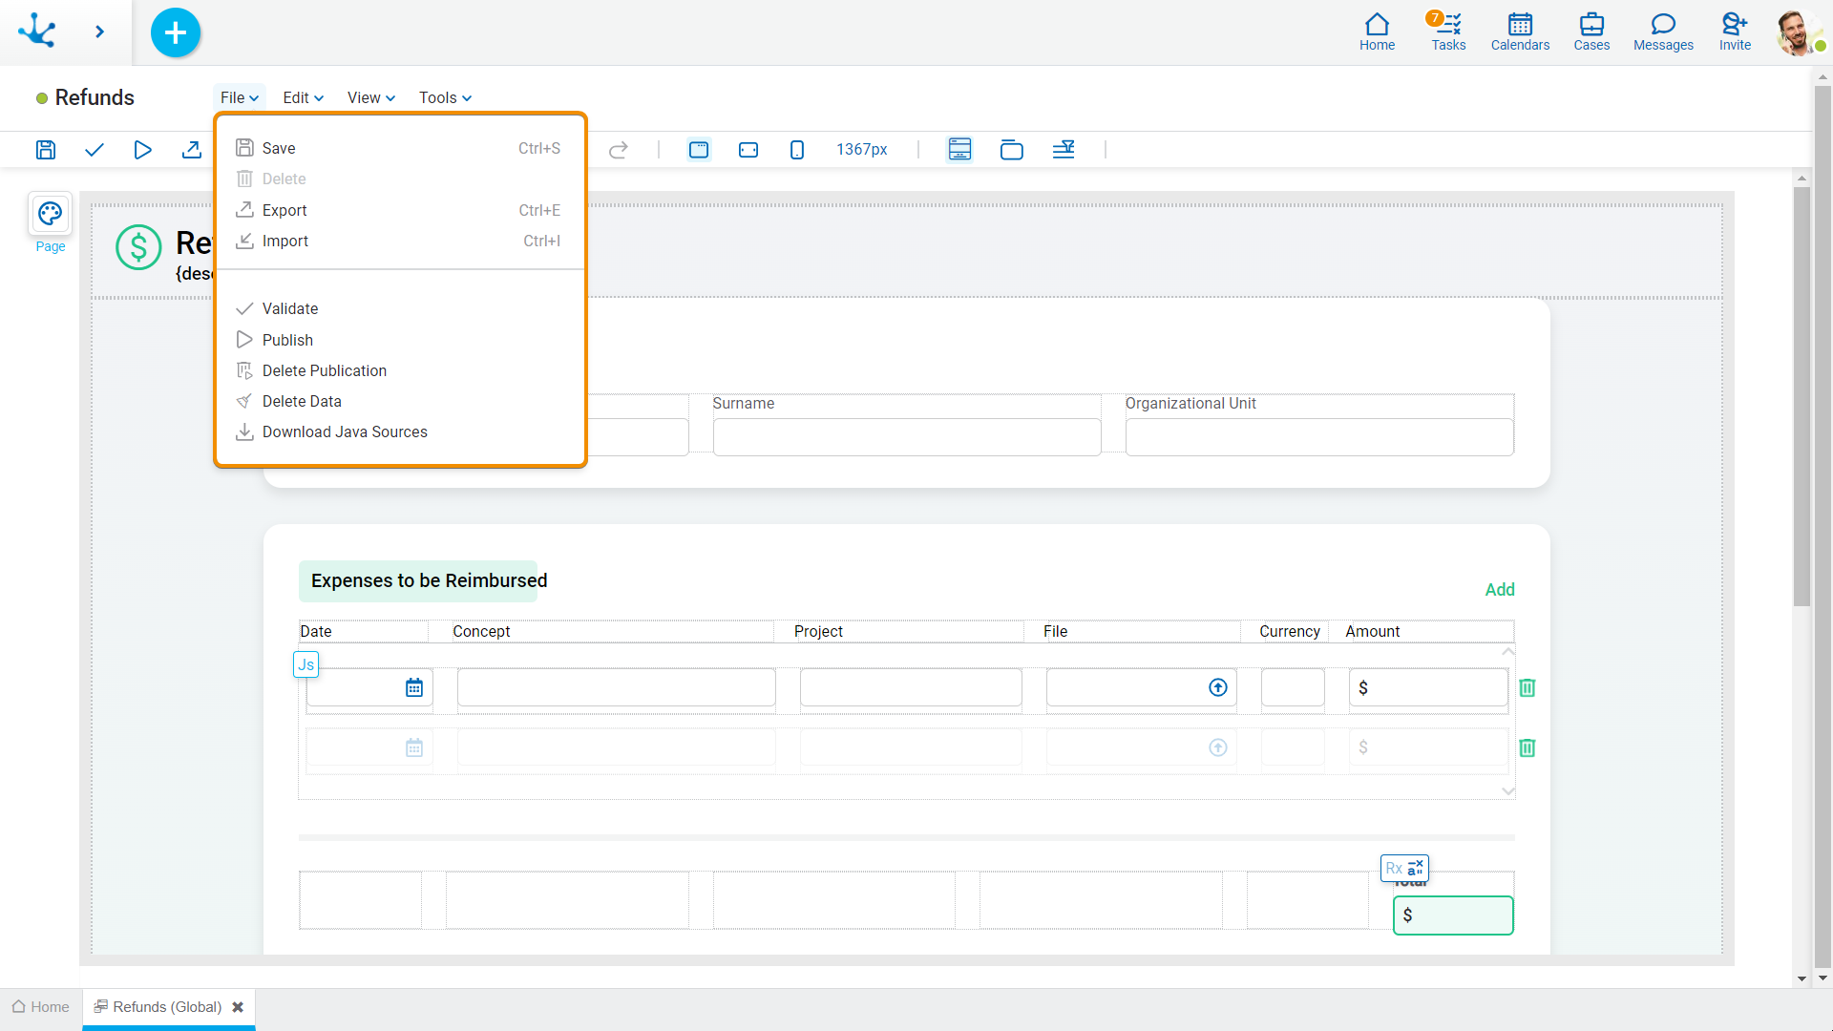Open the Edit menu

303,97
